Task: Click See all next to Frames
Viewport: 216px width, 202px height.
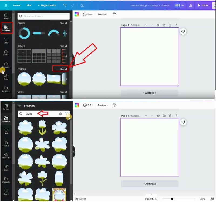Action: 63,69
